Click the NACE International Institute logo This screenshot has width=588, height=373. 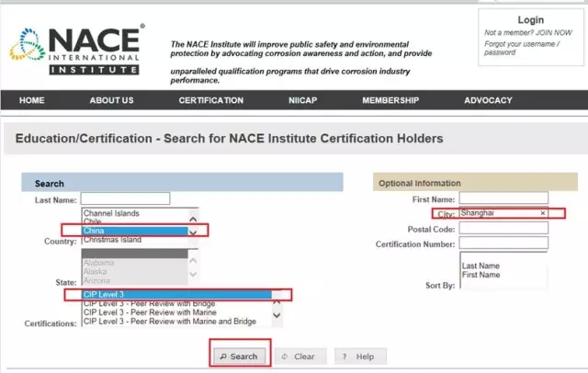pyautogui.click(x=76, y=51)
